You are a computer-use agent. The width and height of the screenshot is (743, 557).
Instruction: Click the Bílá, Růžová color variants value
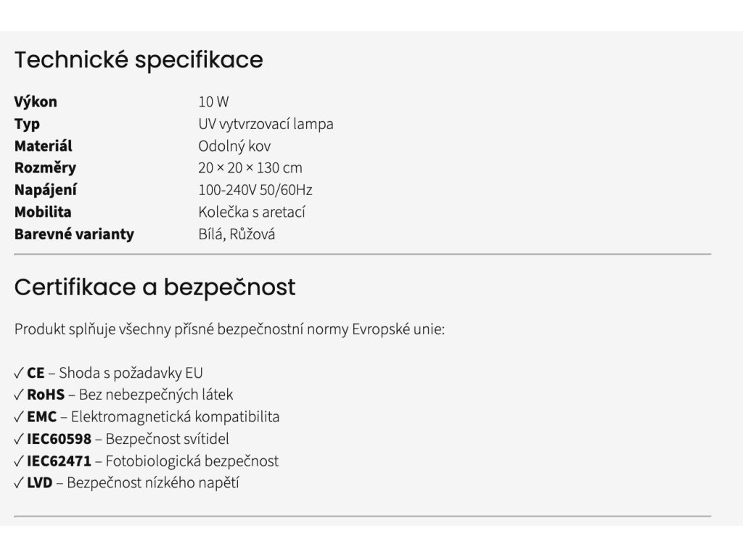point(237,234)
